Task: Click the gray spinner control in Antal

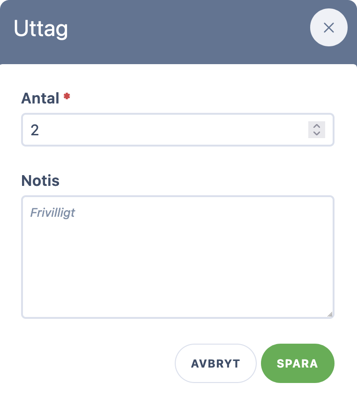Action: [x=317, y=130]
